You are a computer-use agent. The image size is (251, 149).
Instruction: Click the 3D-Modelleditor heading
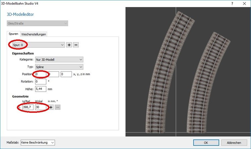20,14
